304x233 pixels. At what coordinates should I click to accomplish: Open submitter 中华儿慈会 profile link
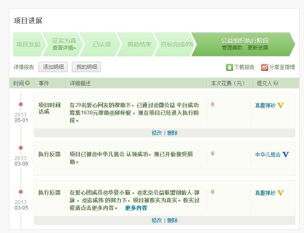pyautogui.click(x=268, y=154)
